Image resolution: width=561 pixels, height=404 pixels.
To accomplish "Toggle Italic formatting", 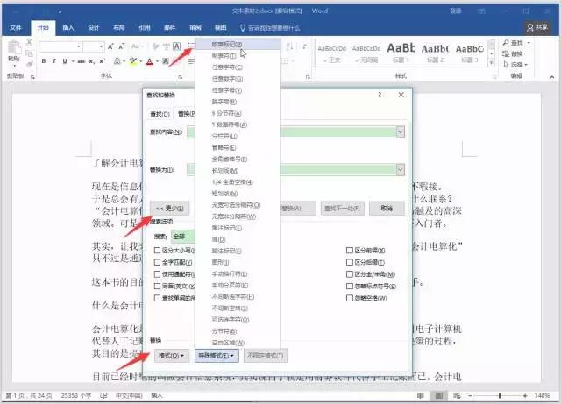I will [x=54, y=61].
